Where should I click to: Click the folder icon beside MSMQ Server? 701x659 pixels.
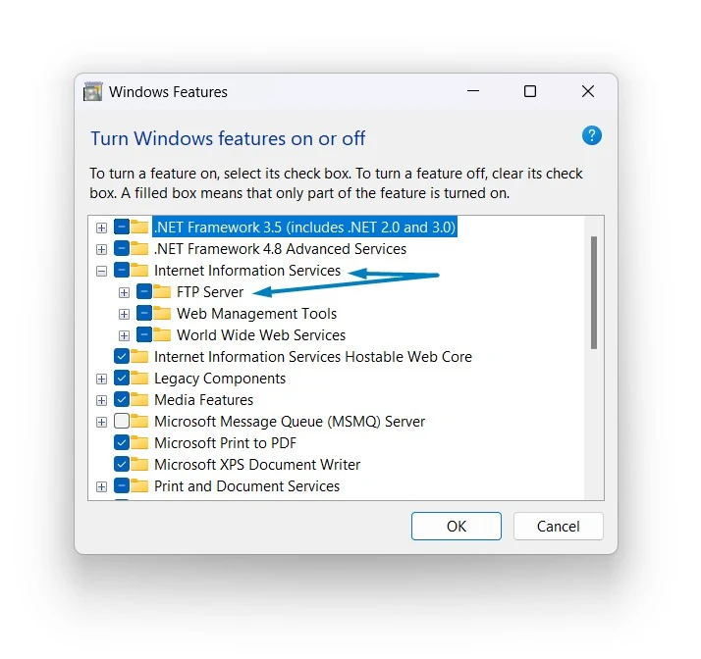(x=139, y=421)
